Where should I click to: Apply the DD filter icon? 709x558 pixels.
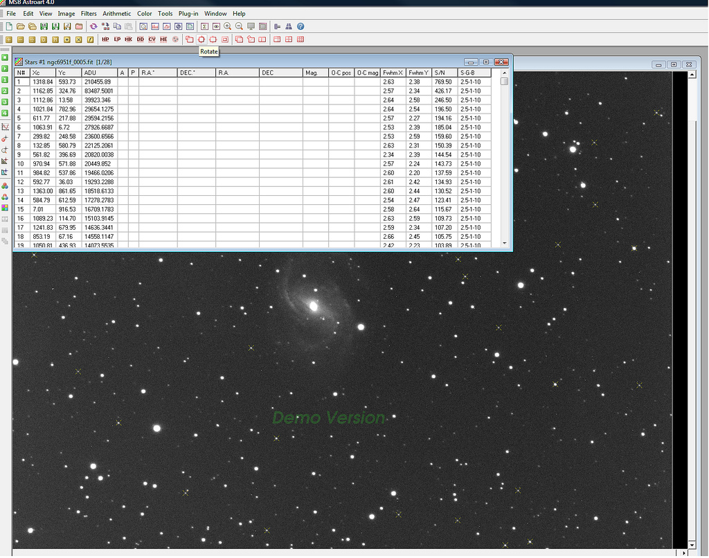tap(140, 39)
